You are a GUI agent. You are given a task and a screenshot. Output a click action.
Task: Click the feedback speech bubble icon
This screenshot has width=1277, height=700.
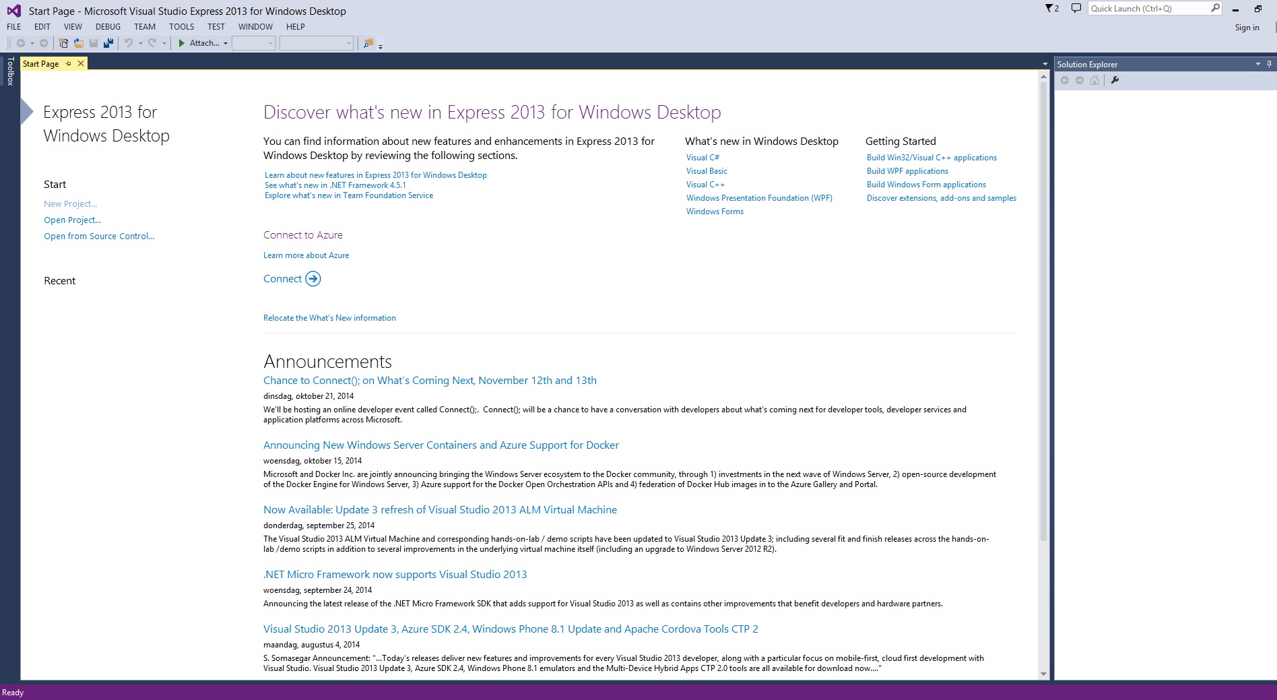(x=1076, y=9)
